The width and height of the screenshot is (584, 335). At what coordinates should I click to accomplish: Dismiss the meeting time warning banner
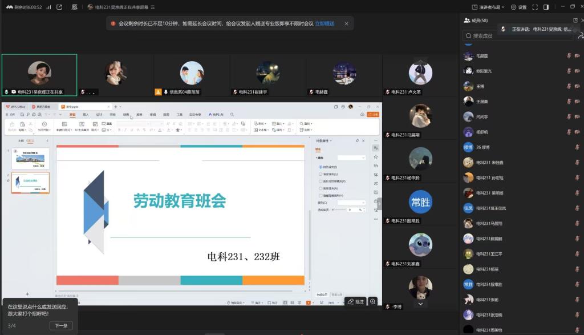[x=346, y=23]
